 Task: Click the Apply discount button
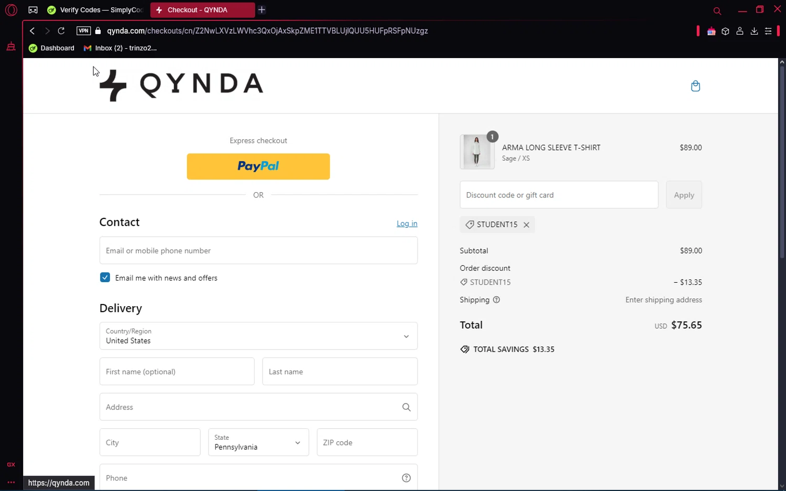(x=684, y=195)
